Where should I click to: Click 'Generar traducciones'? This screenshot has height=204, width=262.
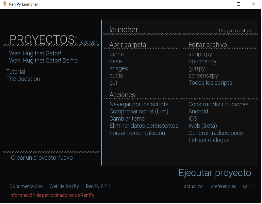216,133
